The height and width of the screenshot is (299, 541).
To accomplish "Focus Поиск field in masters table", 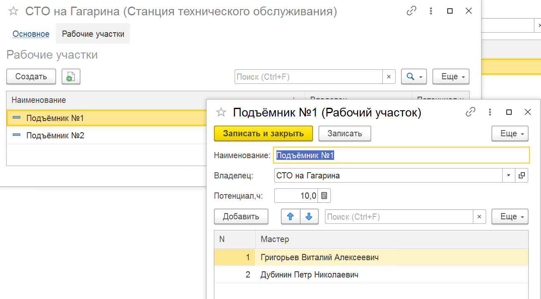I will [399, 216].
